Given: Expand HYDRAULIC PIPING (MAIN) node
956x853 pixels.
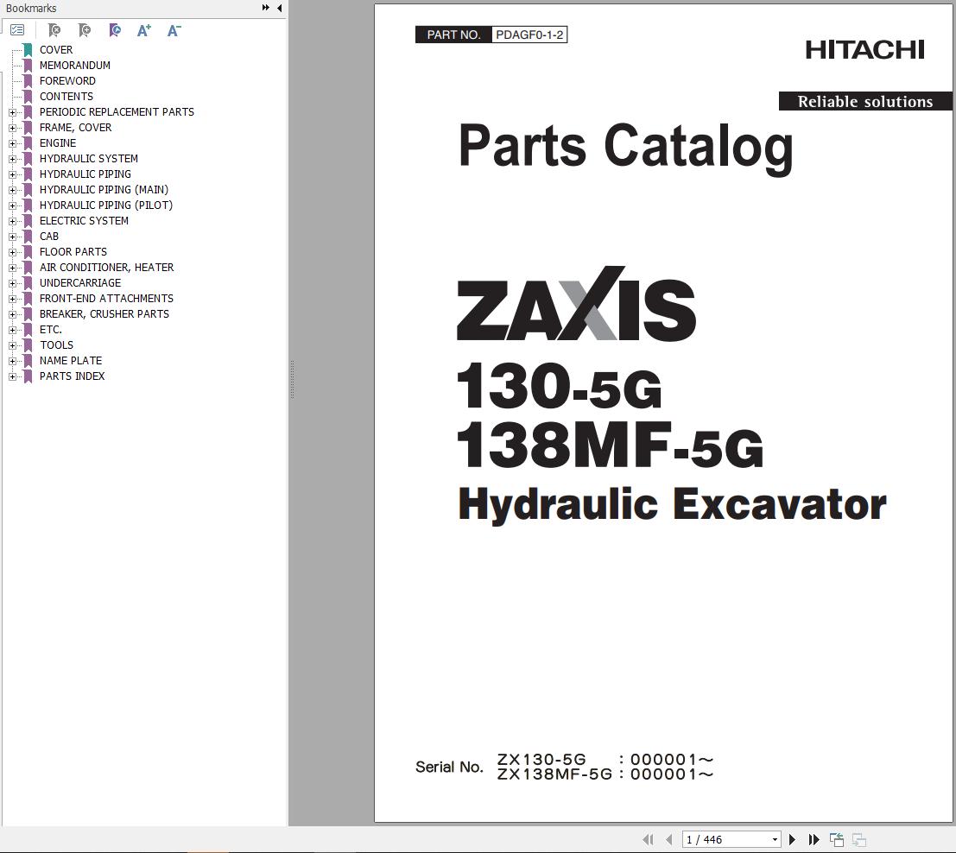Looking at the screenshot, I should pyautogui.click(x=12, y=190).
